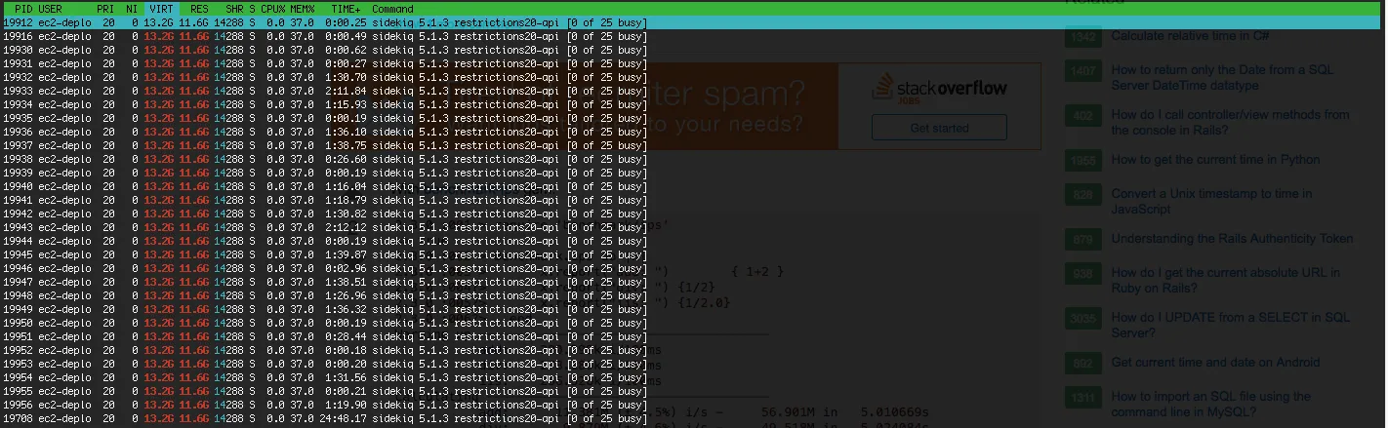Open 'UPDATE from a SELECT in SQL Server' link
Viewport: 1388px width, 428px height.
[x=1230, y=325]
